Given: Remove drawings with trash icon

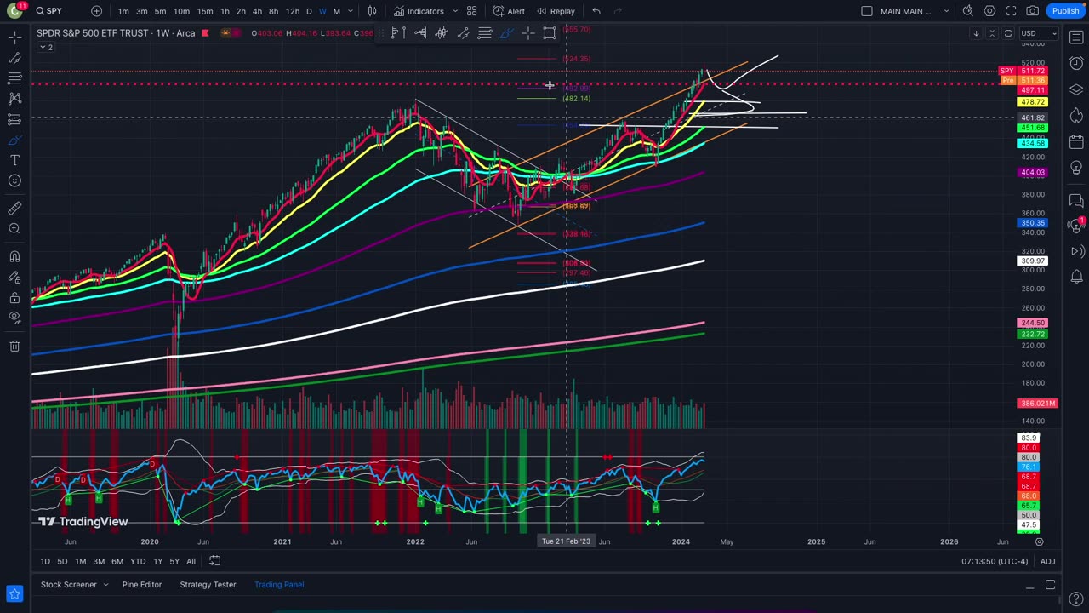Looking at the screenshot, I should click(14, 346).
